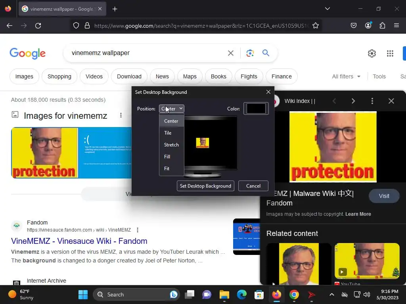
Task: Click the taskbar Search box
Action: tap(136, 294)
